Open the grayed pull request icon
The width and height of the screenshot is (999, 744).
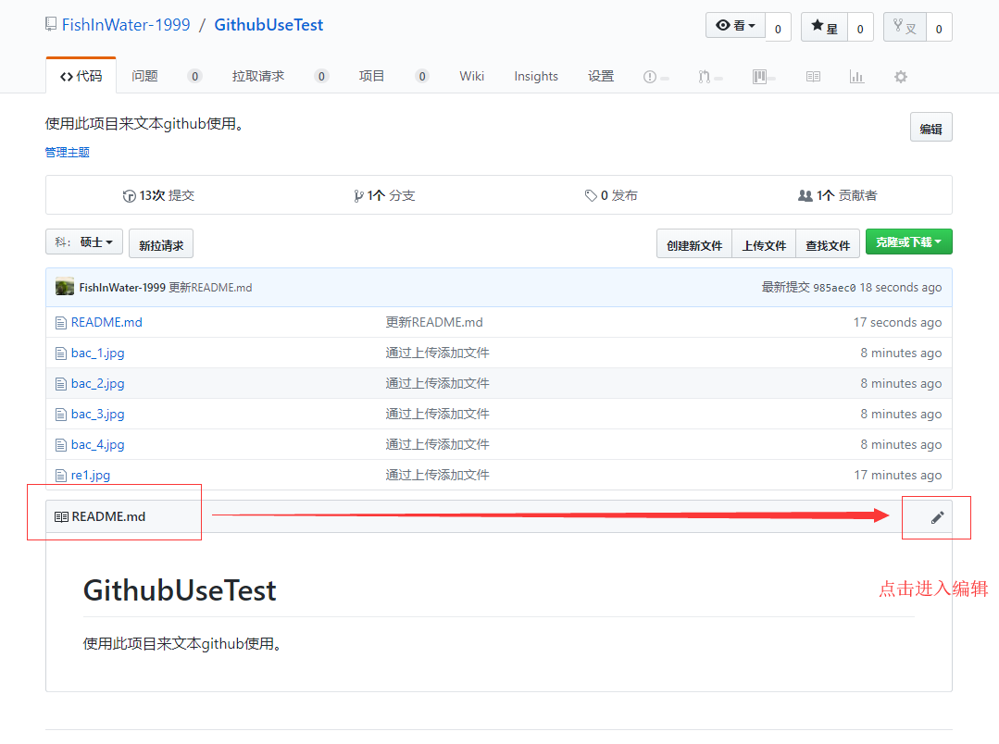click(705, 76)
